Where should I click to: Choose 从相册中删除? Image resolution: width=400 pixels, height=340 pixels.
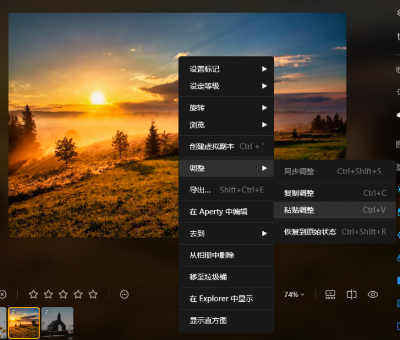(226, 255)
